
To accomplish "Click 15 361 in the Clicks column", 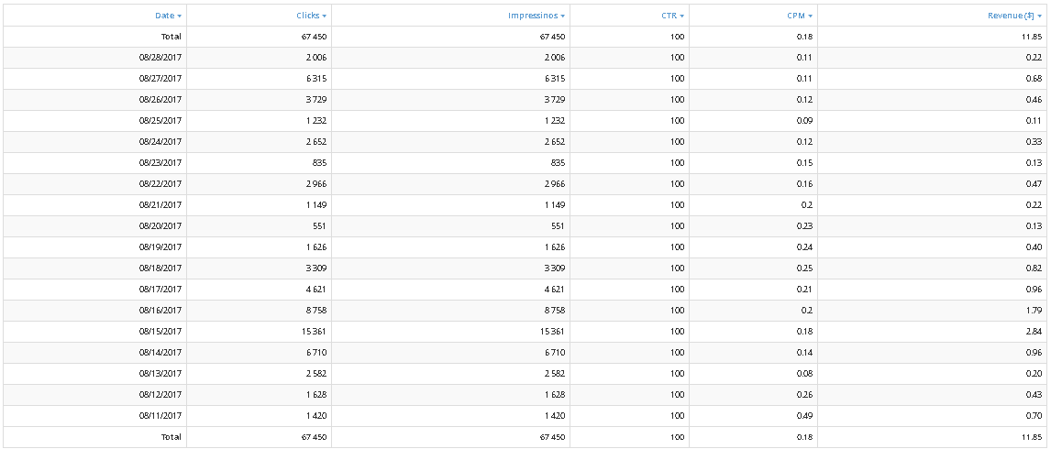I will [x=314, y=332].
